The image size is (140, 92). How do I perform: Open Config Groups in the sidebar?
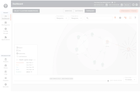(6, 31)
